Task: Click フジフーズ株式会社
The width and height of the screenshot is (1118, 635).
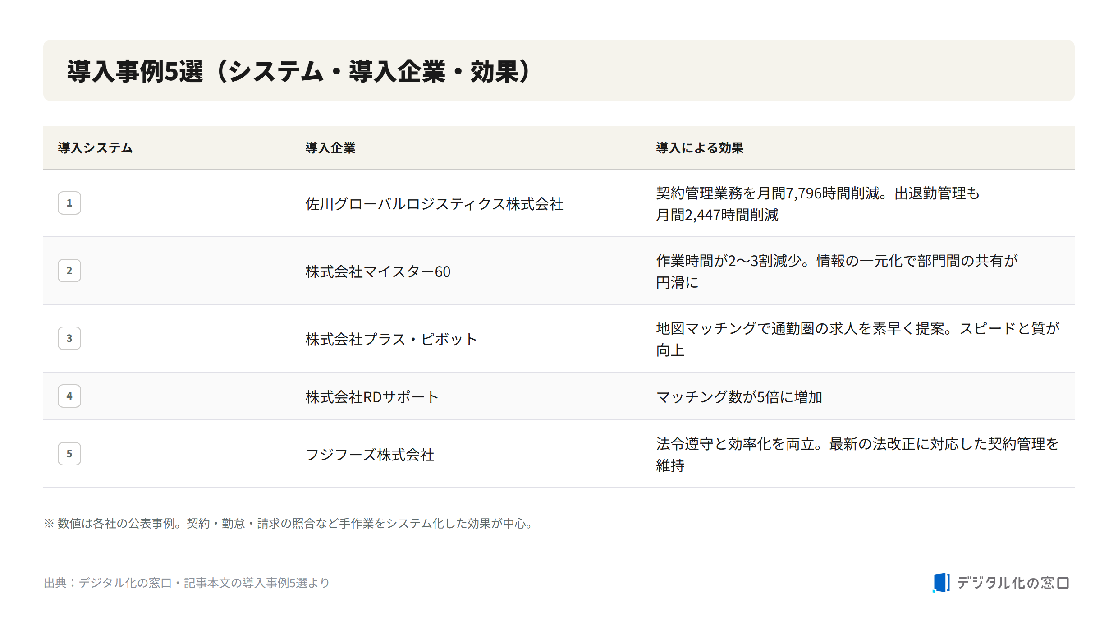Action: click(x=370, y=455)
